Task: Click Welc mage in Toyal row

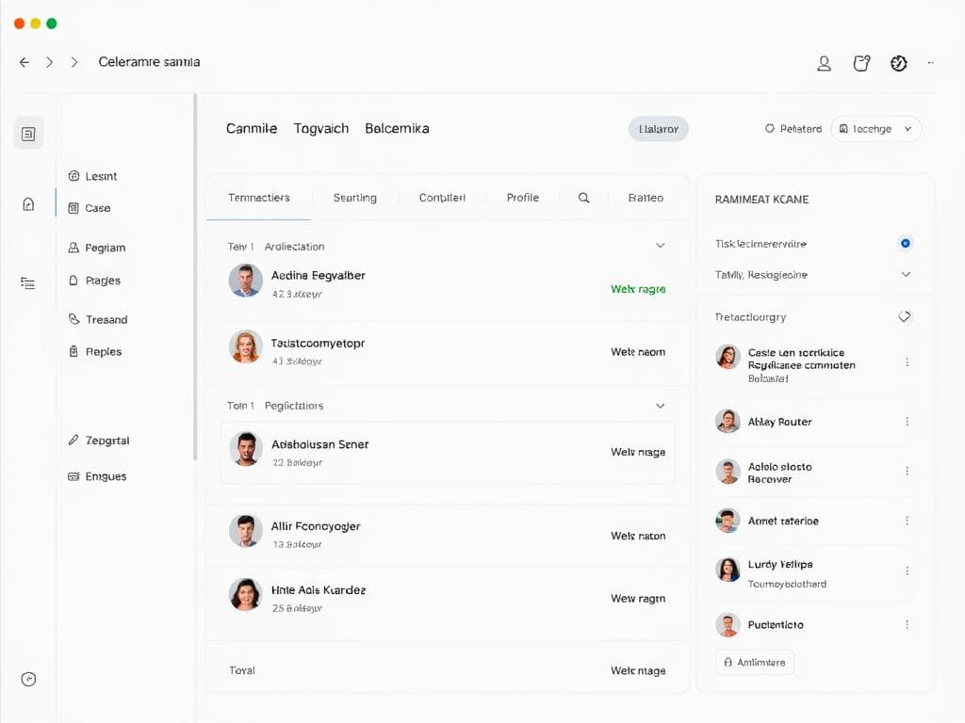Action: [638, 670]
